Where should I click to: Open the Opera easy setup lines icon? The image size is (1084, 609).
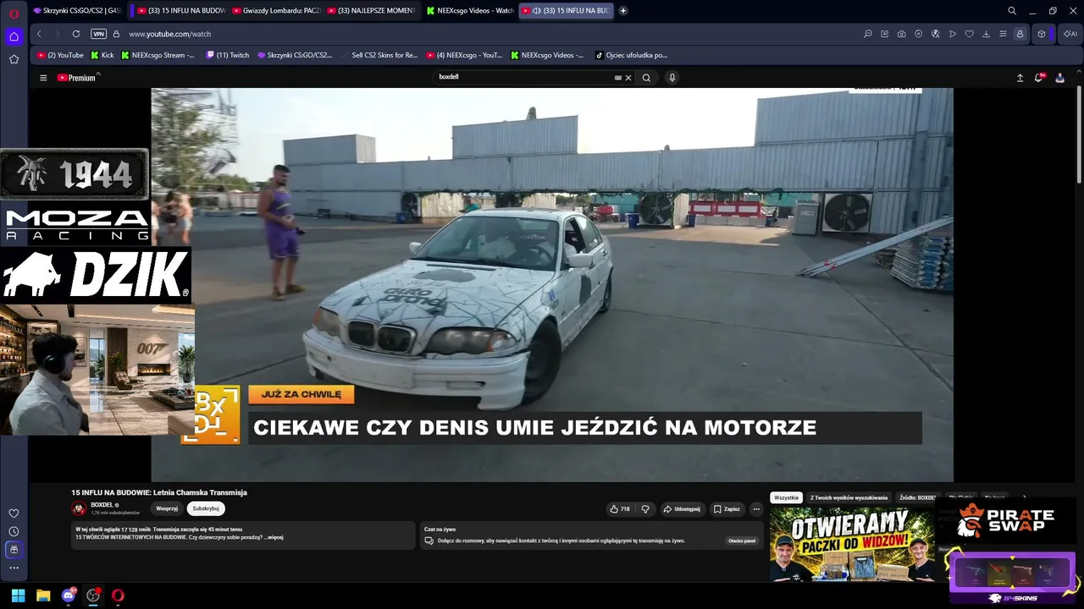(x=1003, y=34)
